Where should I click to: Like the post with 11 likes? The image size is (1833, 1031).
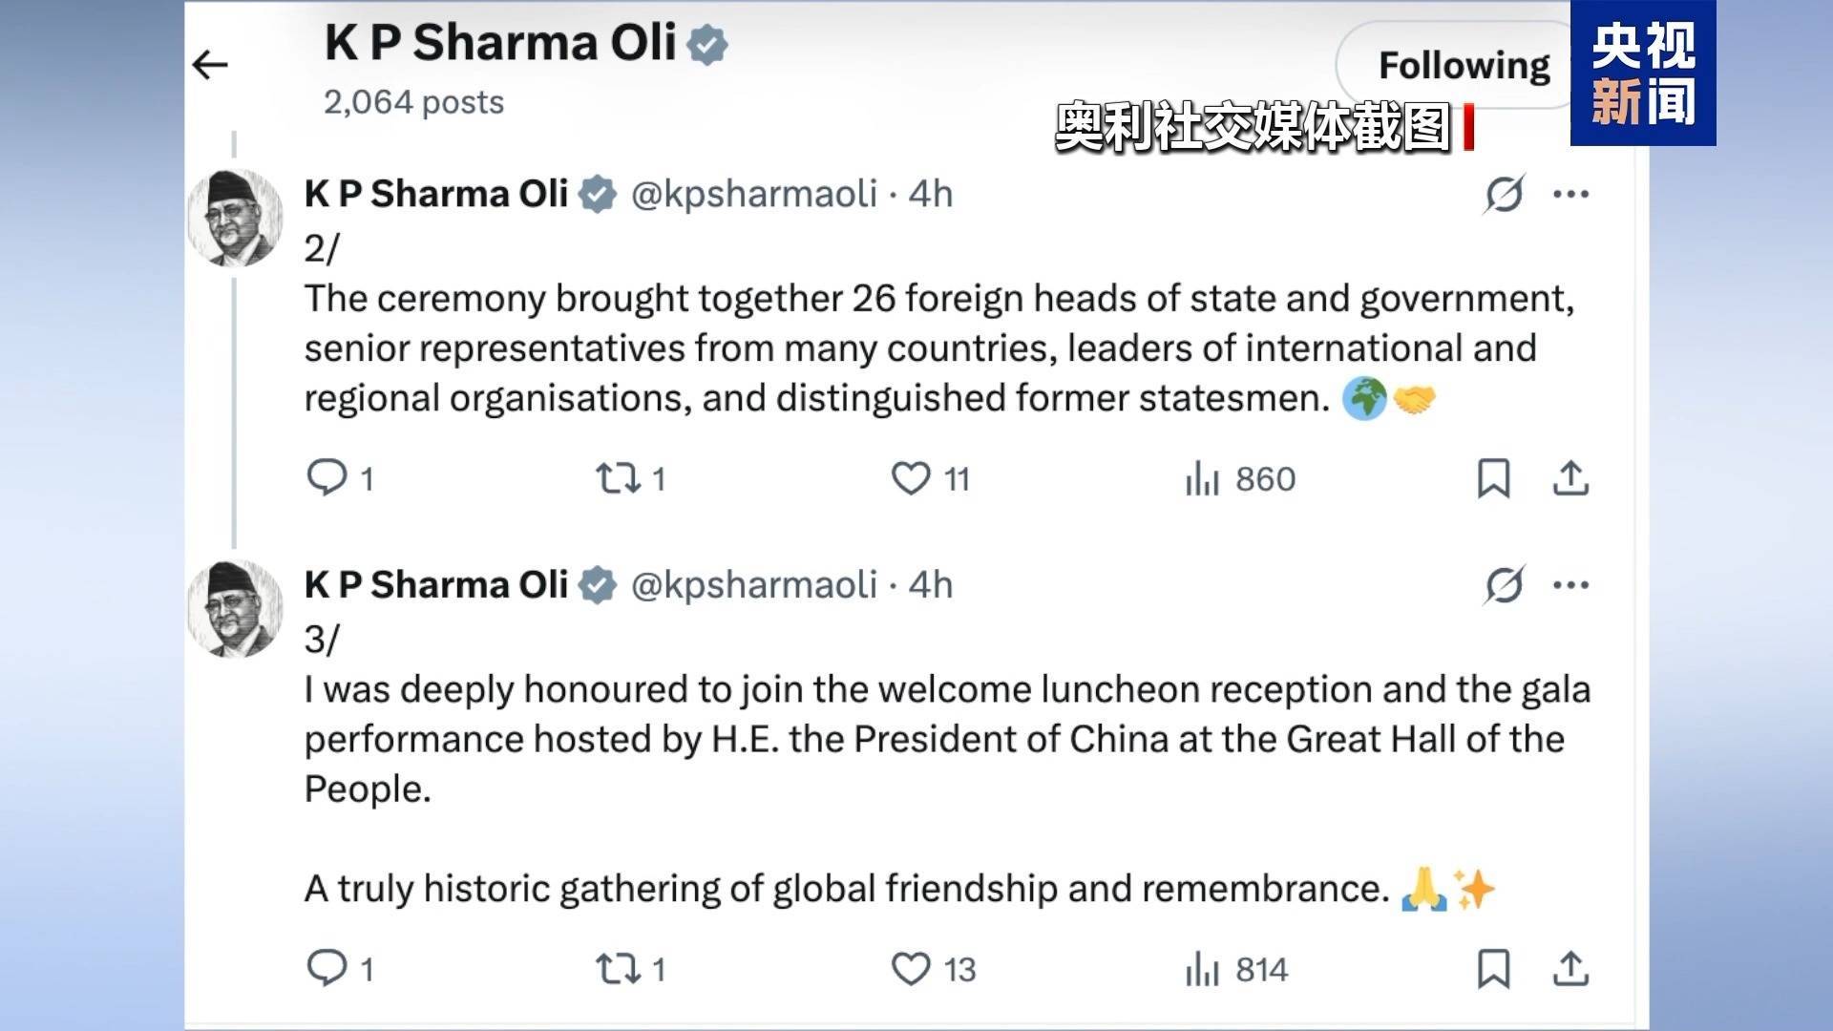pos(911,477)
